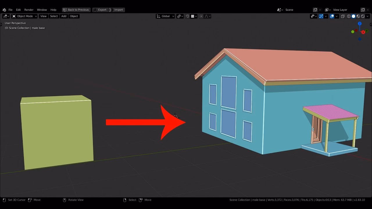This screenshot has height=209, width=372.
Task: Switch to solid viewport shading
Action: pyautogui.click(x=353, y=16)
